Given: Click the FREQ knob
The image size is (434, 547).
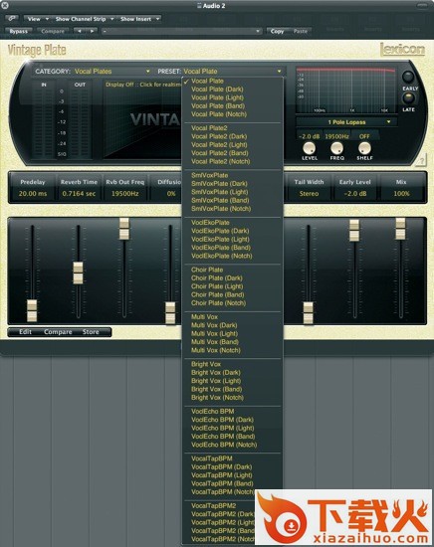Looking at the screenshot, I should (x=336, y=148).
